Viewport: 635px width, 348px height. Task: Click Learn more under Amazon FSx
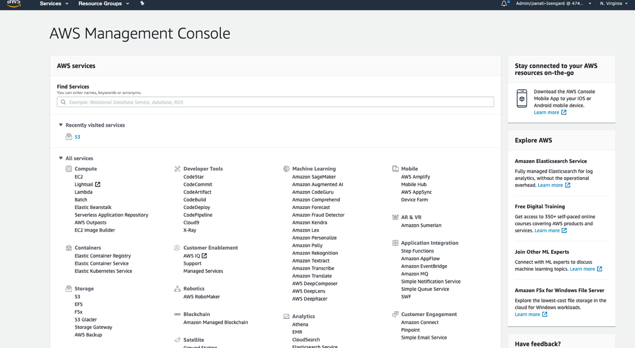[x=527, y=315]
